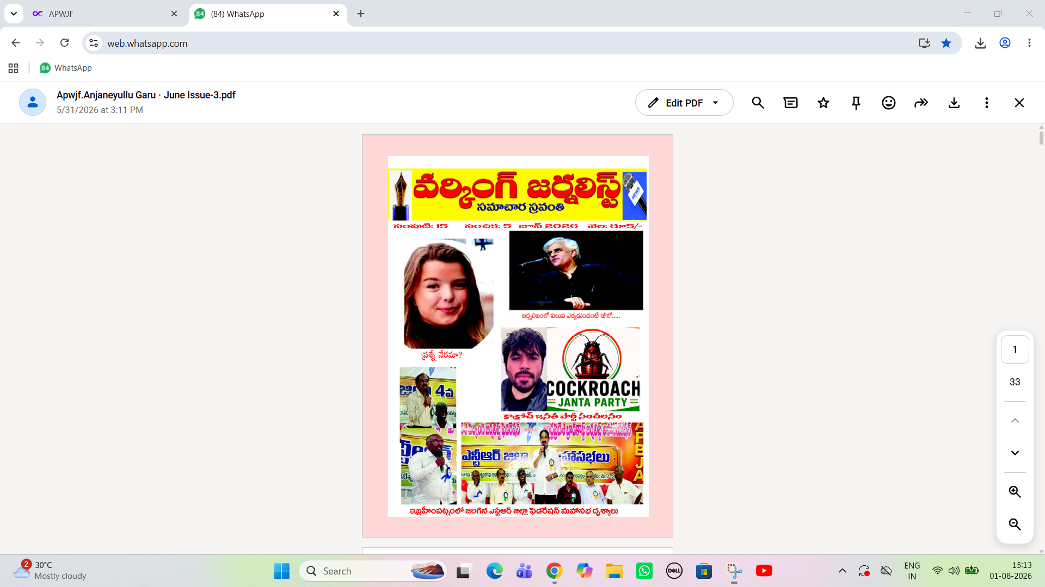Open the Windows Start menu
Screen dimensions: 1045x587
click(x=281, y=571)
